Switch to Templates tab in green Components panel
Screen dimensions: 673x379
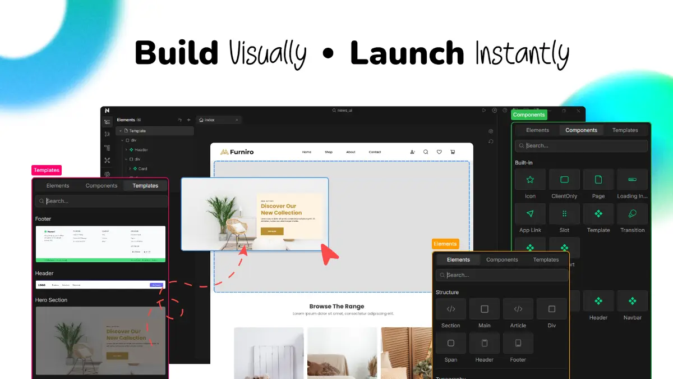pos(625,130)
